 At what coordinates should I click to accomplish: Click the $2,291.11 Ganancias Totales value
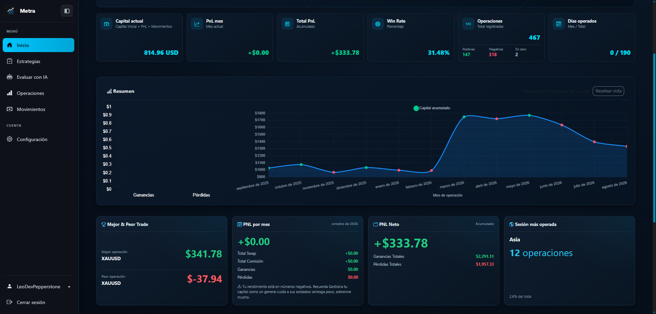click(x=485, y=257)
